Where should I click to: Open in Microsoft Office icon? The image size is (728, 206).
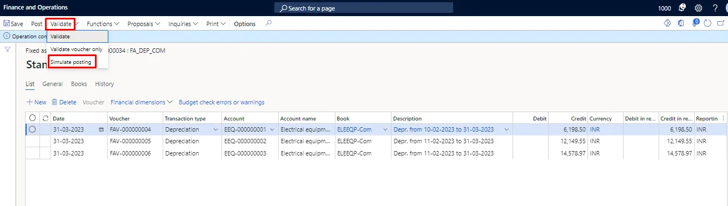pyautogui.click(x=681, y=23)
